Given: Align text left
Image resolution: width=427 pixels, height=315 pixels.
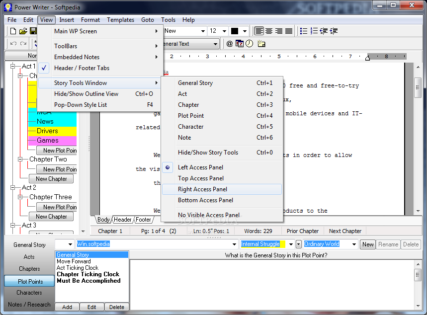Looking at the screenshot, I should (259, 31).
